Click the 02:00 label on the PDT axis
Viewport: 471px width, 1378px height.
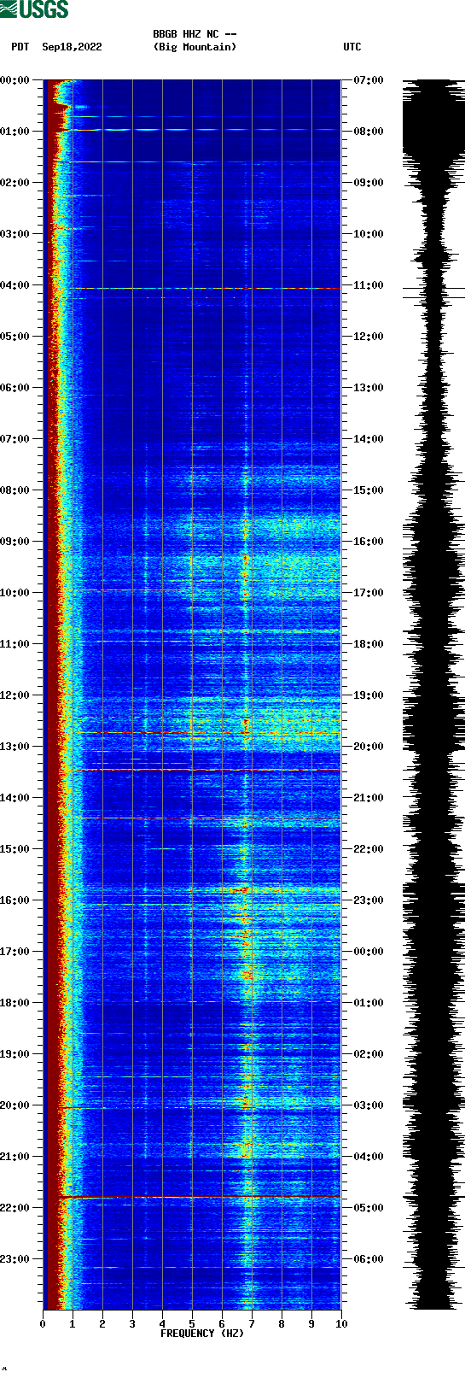15,183
